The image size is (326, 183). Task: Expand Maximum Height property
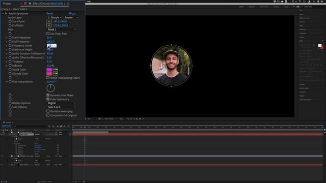(x=7, y=50)
